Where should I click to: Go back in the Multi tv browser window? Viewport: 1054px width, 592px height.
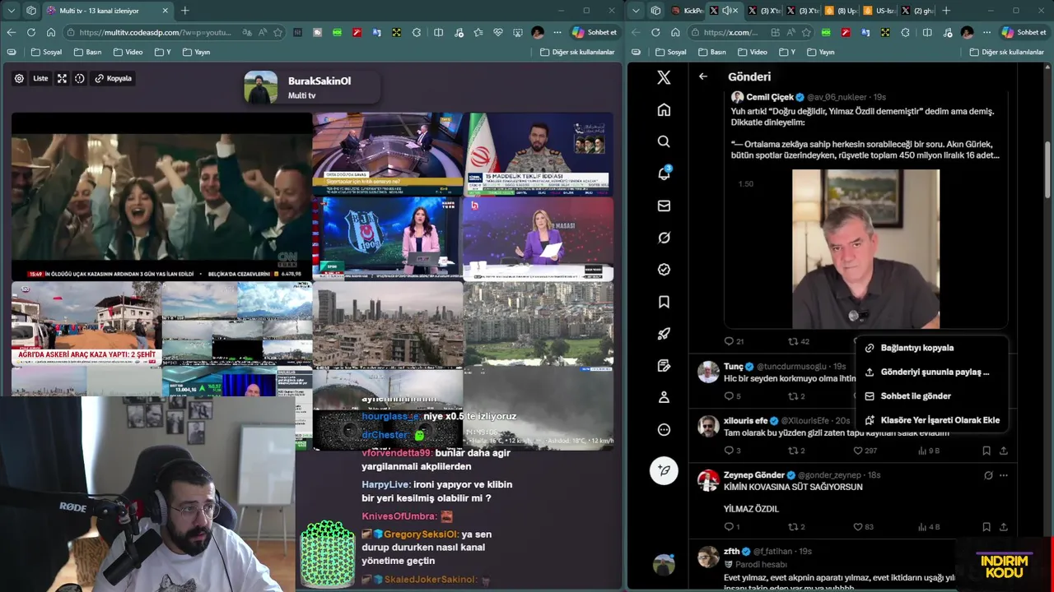coord(11,32)
